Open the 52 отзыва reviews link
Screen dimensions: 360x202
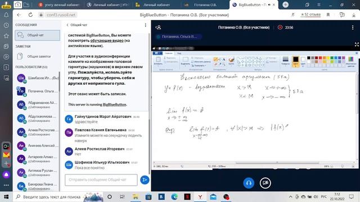click(310, 15)
